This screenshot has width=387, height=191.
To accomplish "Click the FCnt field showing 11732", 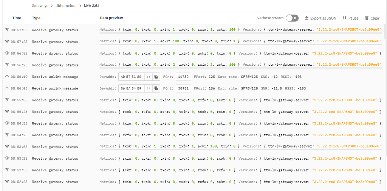I will click(x=183, y=77).
